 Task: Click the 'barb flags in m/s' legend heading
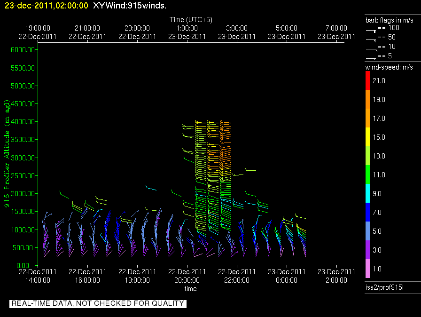[x=390, y=20]
